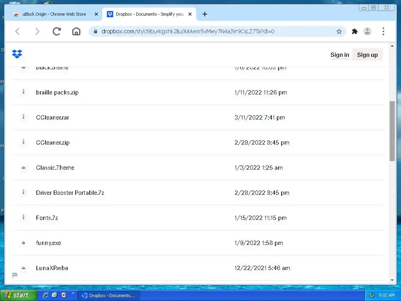
Task: Click the flag report icon
Action: pos(15,275)
